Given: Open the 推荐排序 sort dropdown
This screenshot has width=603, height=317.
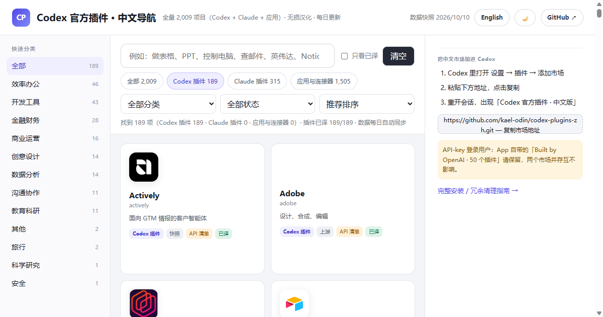Looking at the screenshot, I should pyautogui.click(x=367, y=104).
